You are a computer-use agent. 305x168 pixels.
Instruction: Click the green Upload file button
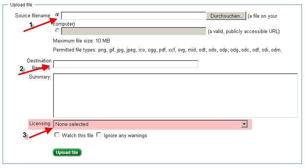(67, 152)
